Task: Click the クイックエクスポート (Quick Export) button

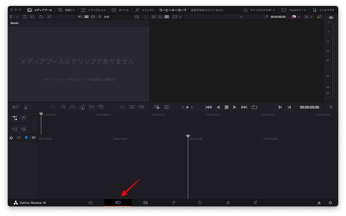Action: point(259,10)
